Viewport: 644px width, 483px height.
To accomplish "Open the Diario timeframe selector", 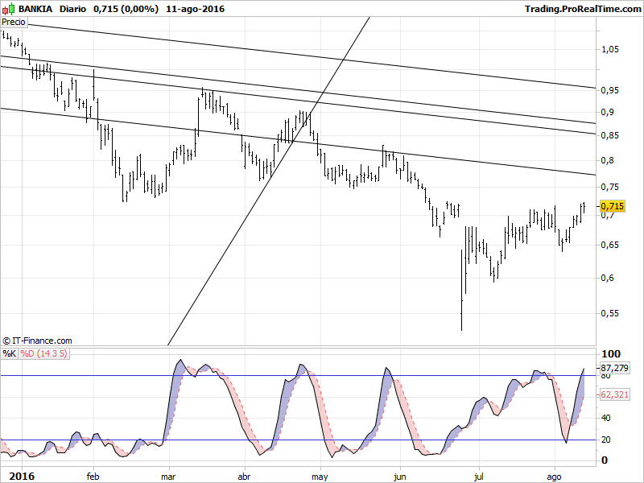I will pos(75,9).
